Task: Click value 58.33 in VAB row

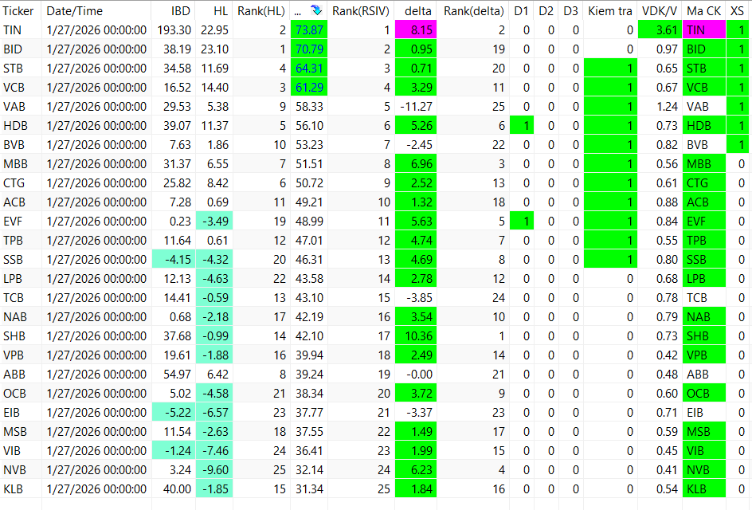Action: (309, 107)
